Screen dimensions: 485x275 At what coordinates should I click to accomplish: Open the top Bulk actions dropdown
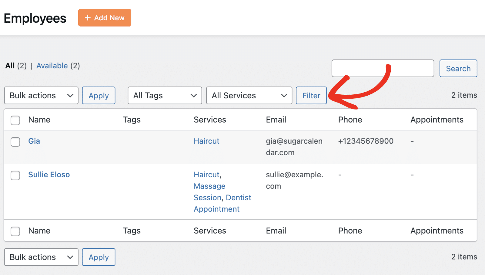(41, 96)
